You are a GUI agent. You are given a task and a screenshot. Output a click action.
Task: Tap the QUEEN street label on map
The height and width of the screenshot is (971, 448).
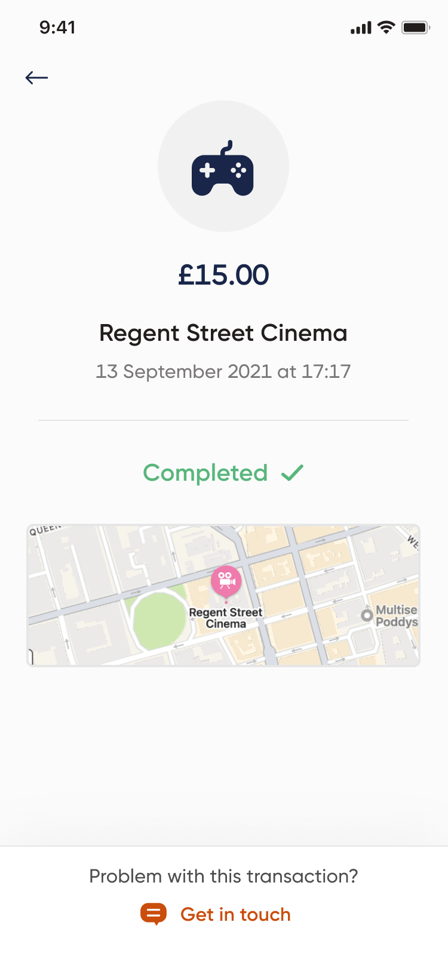click(45, 530)
